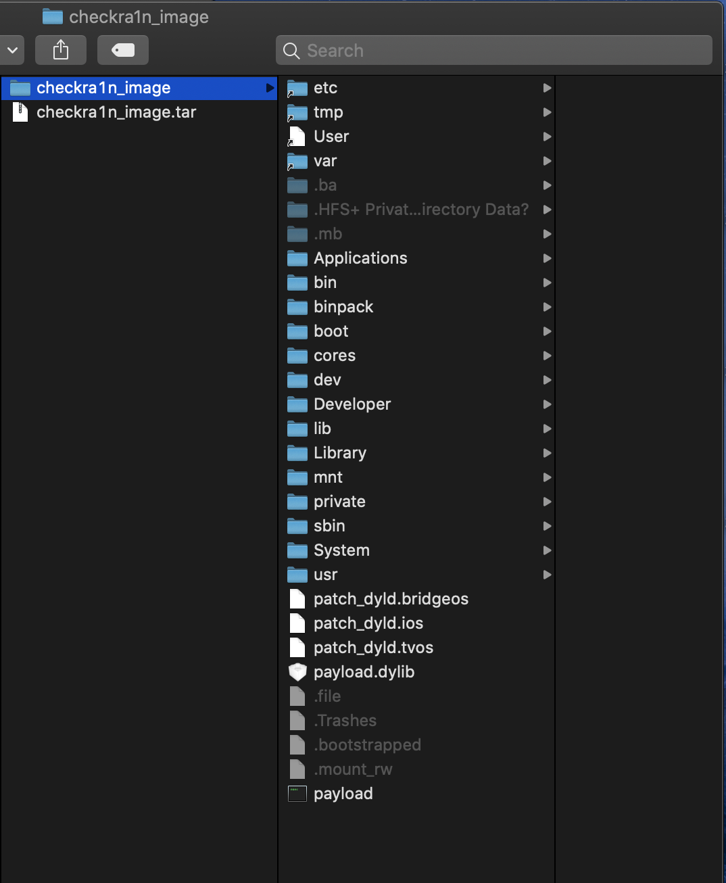
Task: Click the Library folder icon
Action: (x=297, y=453)
